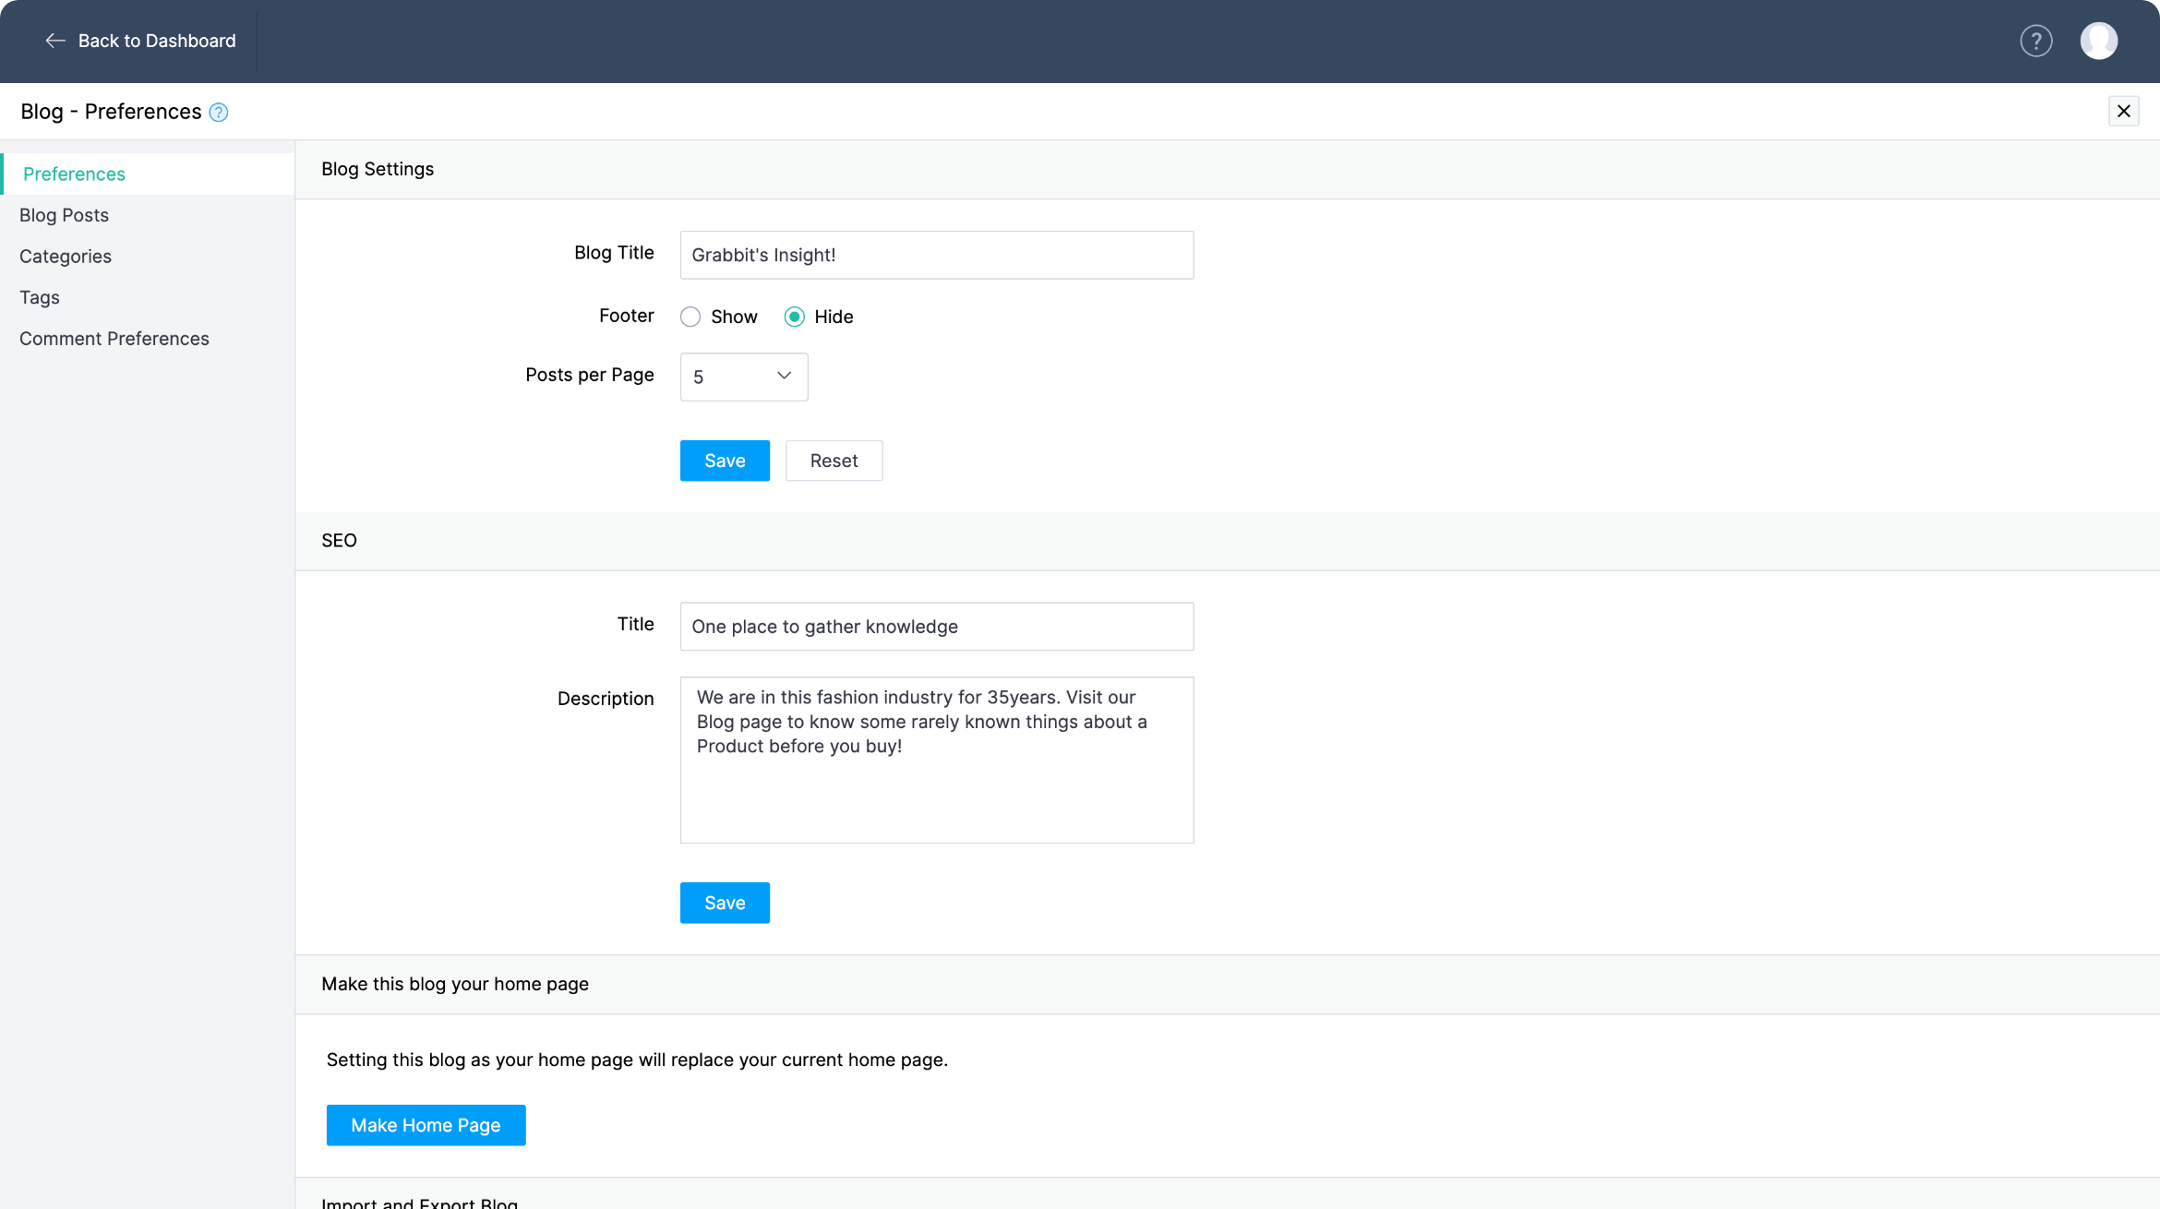Open the Preferences sidebar item

pyautogui.click(x=74, y=174)
